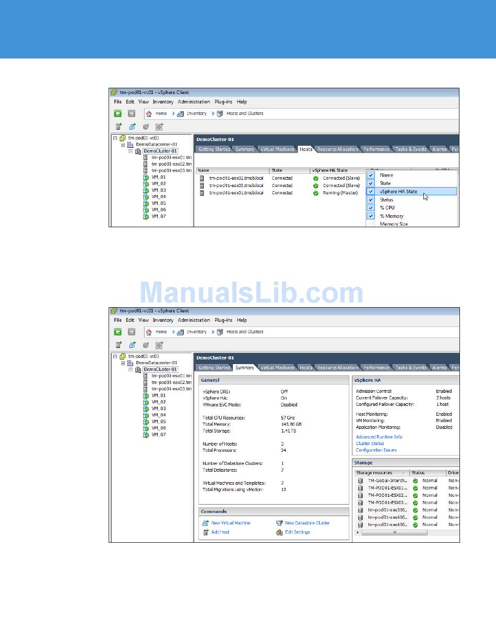Click New Virtual Machine command link

pos(231,523)
